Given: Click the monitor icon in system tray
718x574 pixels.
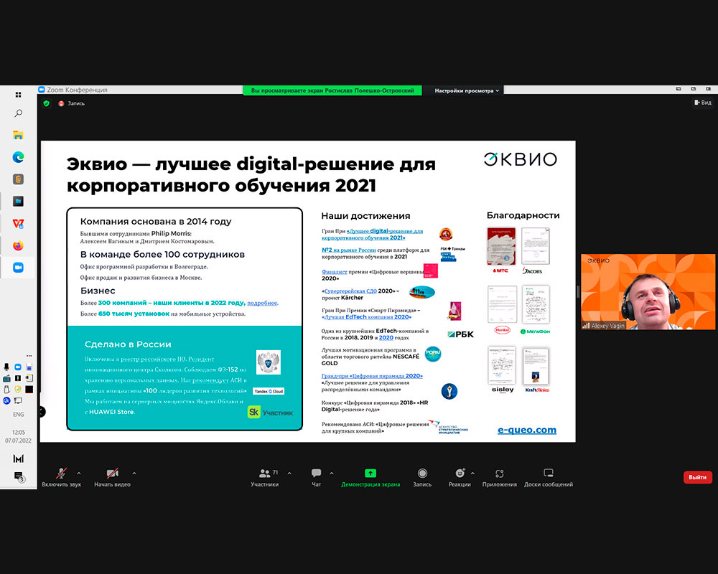Looking at the screenshot, I should tap(18, 400).
